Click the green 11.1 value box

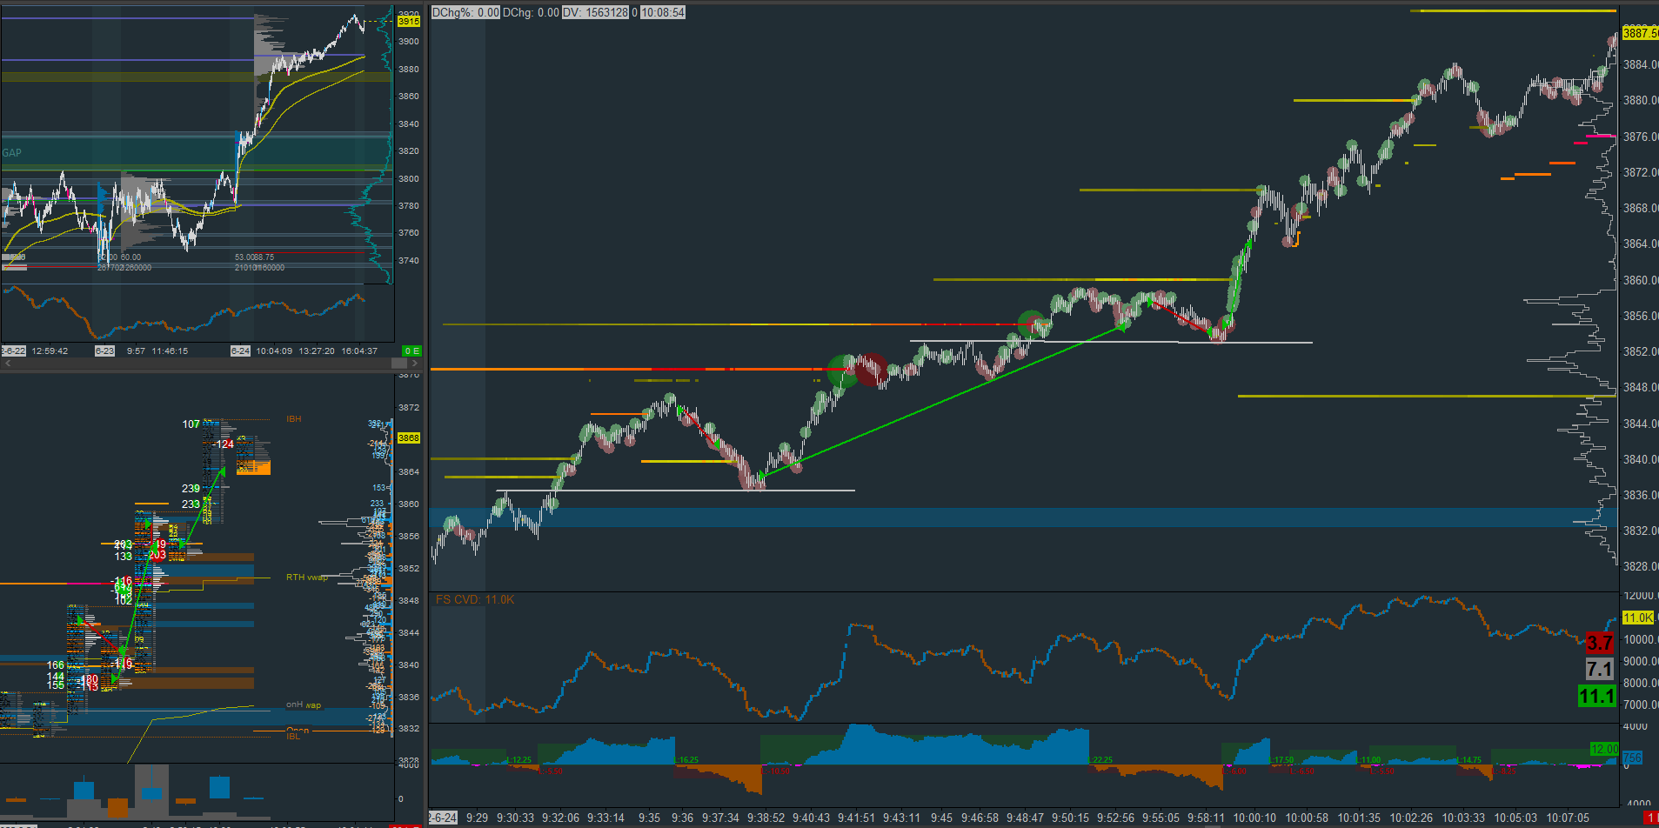pos(1597,697)
